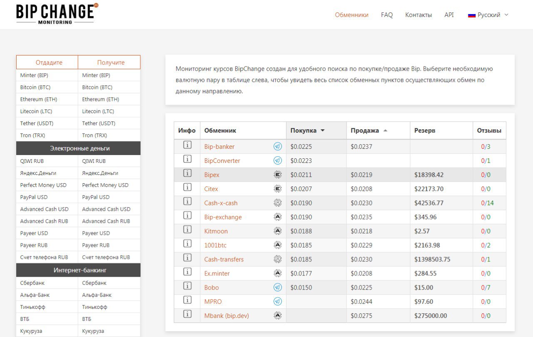Open info icon for MPRO row

point(187,300)
